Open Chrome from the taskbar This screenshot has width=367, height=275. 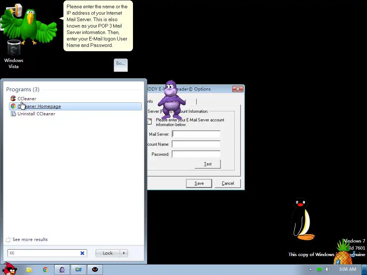click(46, 270)
